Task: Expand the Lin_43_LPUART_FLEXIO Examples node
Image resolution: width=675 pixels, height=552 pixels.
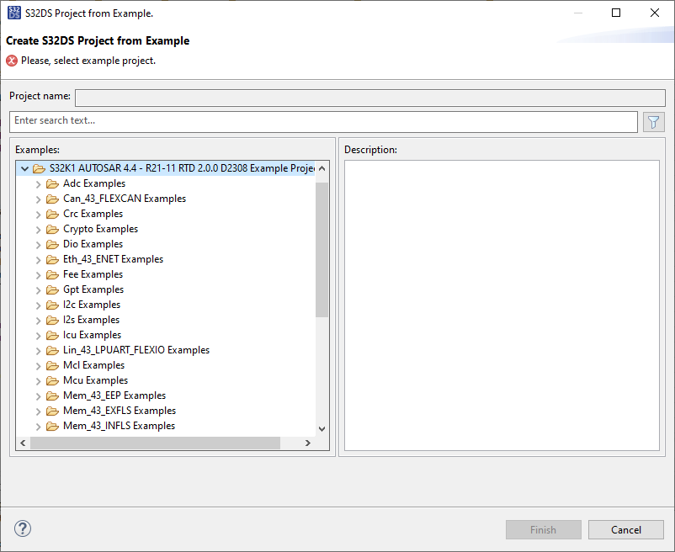Action: [37, 349]
